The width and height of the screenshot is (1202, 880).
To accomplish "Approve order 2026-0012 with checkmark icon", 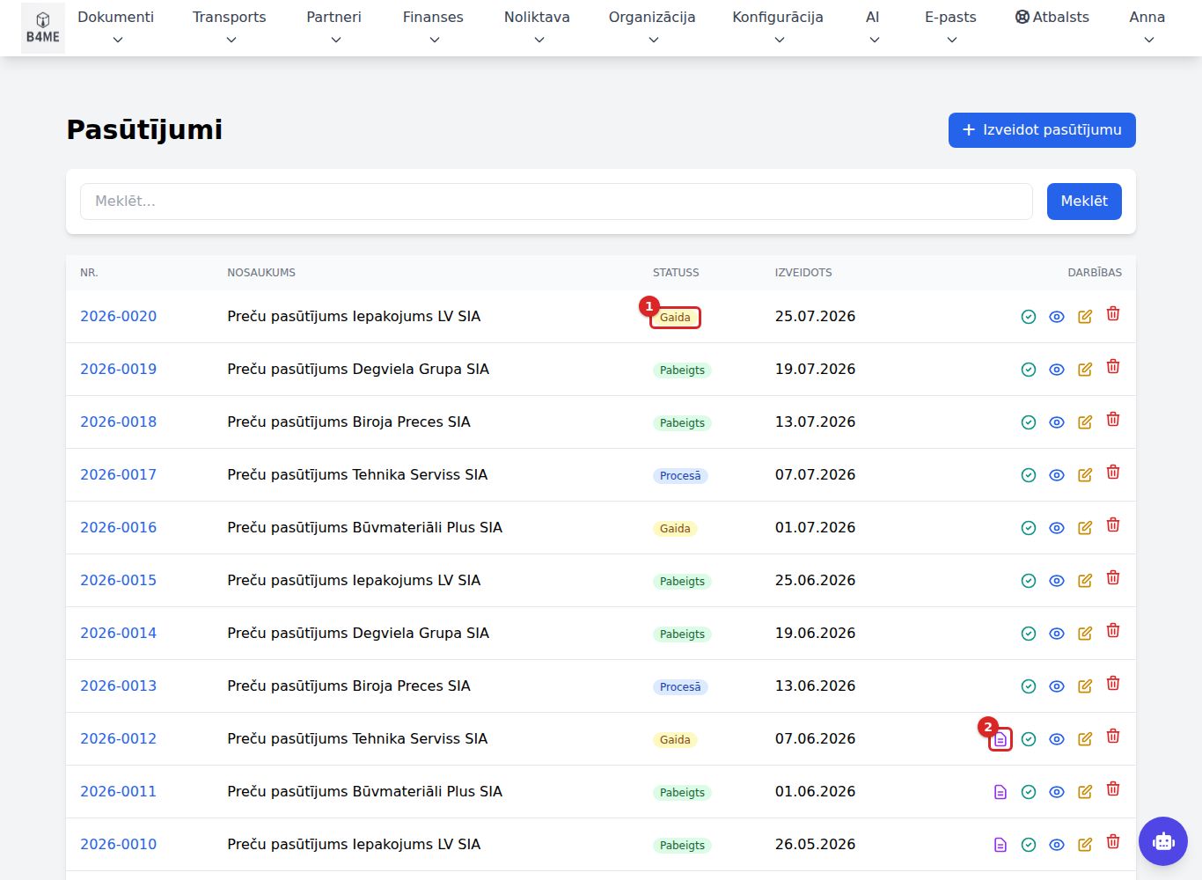I will pyautogui.click(x=1029, y=739).
